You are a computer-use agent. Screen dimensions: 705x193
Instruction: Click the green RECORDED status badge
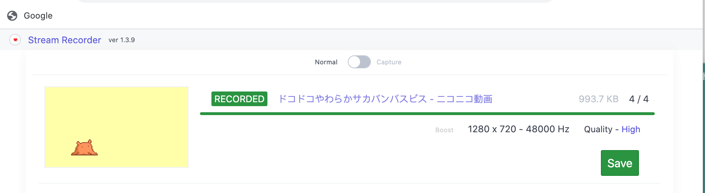tap(239, 99)
